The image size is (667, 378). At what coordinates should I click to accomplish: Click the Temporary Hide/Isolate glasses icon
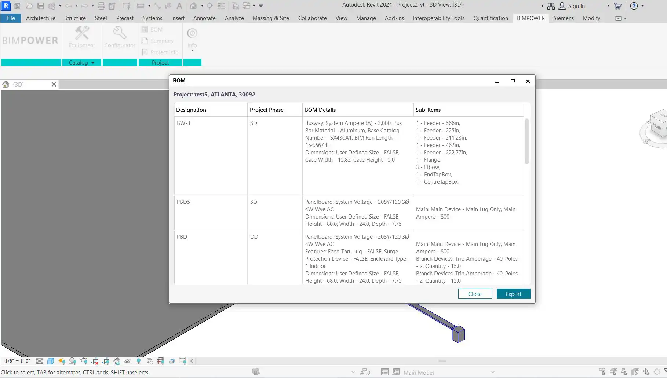[x=127, y=361]
